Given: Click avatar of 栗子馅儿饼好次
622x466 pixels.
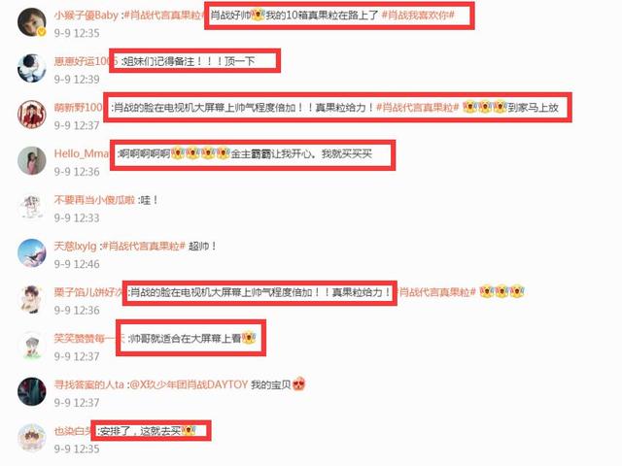Looking at the screenshot, I should point(32,299).
